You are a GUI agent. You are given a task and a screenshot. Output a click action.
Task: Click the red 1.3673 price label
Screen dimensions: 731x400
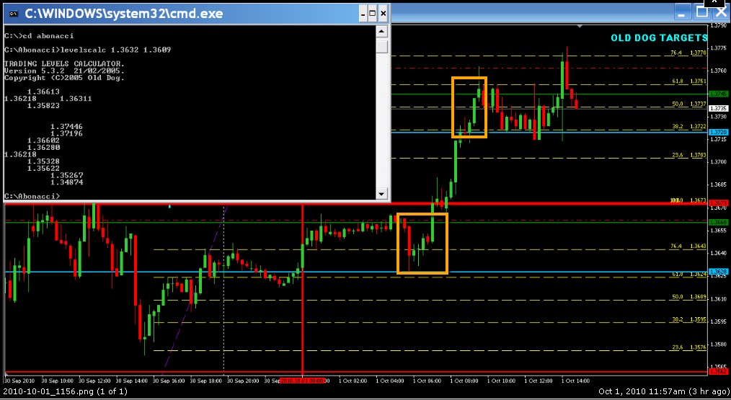coord(719,203)
